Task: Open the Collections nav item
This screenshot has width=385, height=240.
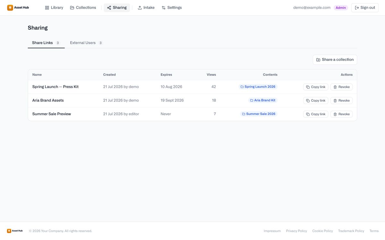Action: tap(83, 8)
